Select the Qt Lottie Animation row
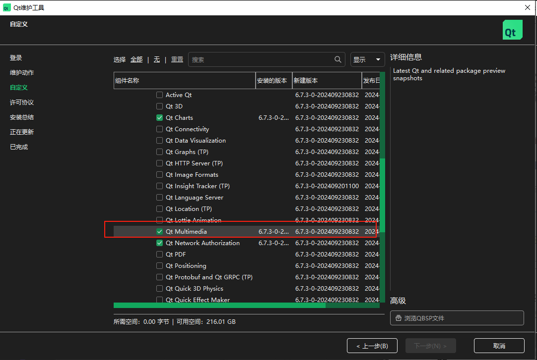537x360 pixels. [x=247, y=220]
